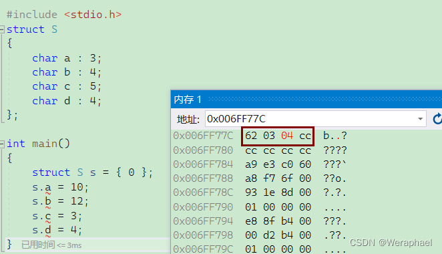Select memory byte 62 at 0x006FF77C
The width and height of the screenshot is (442, 254).
tap(251, 136)
